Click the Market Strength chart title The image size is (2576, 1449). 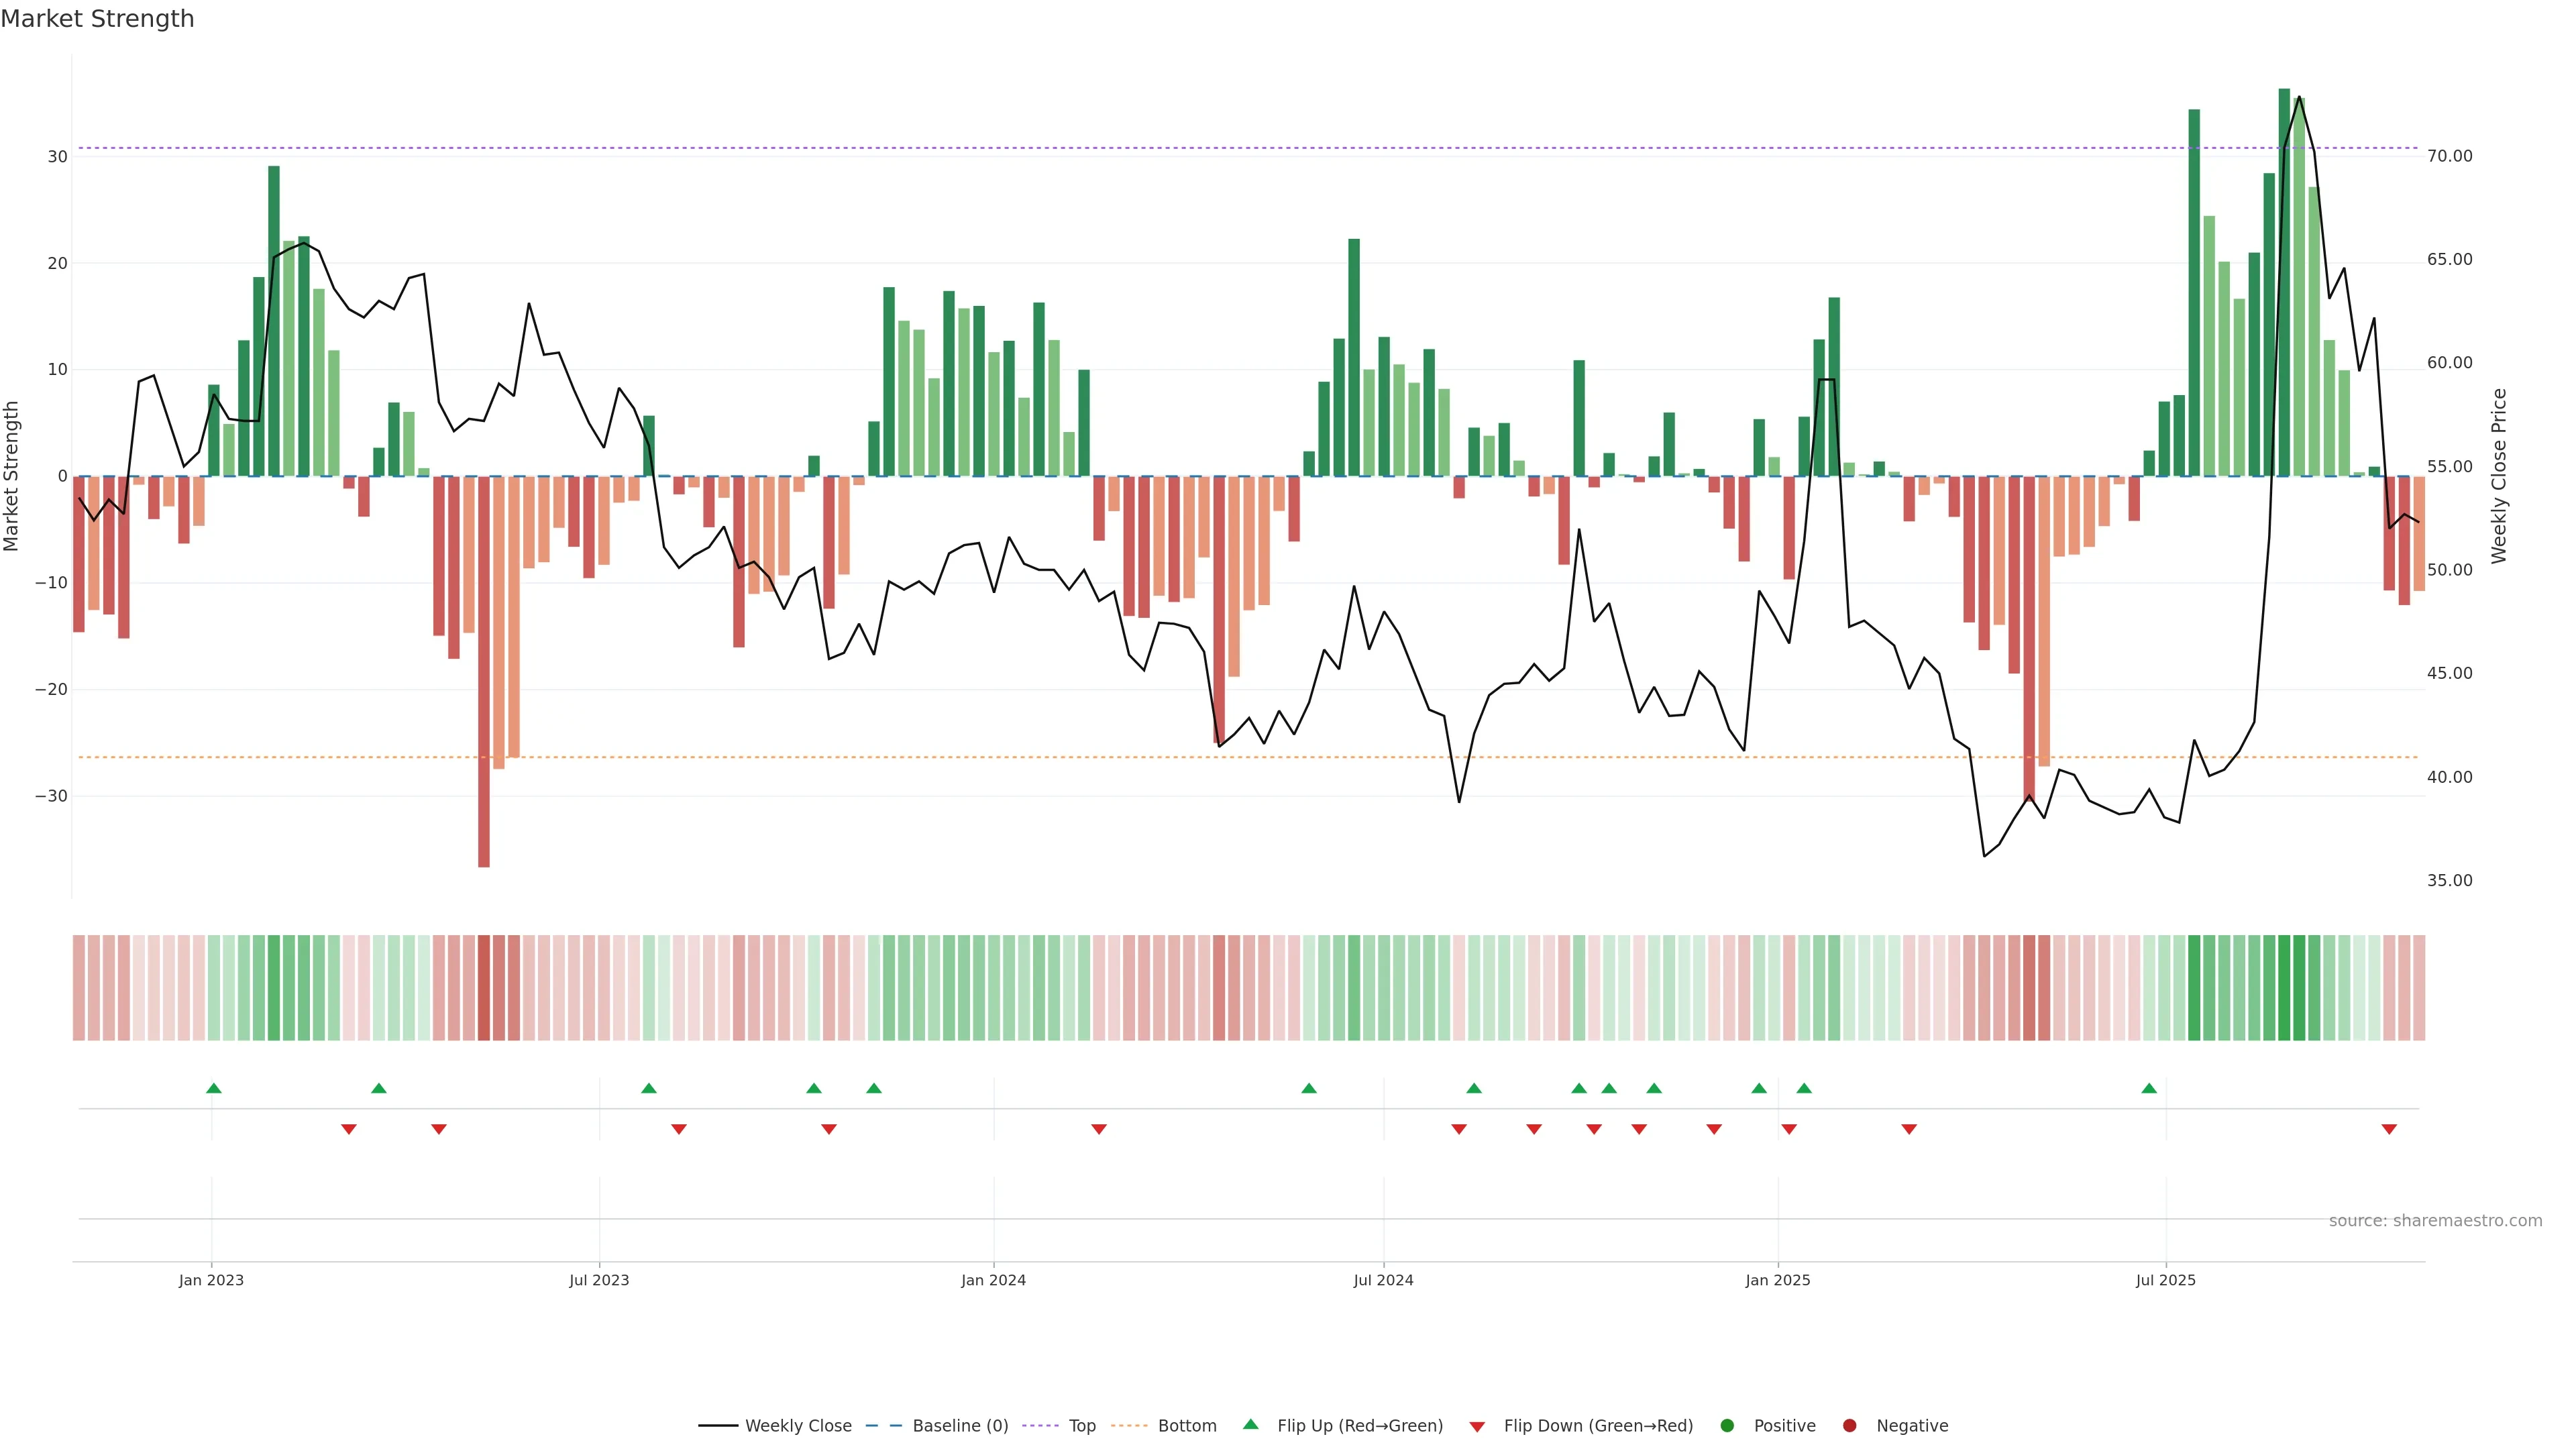point(97,19)
